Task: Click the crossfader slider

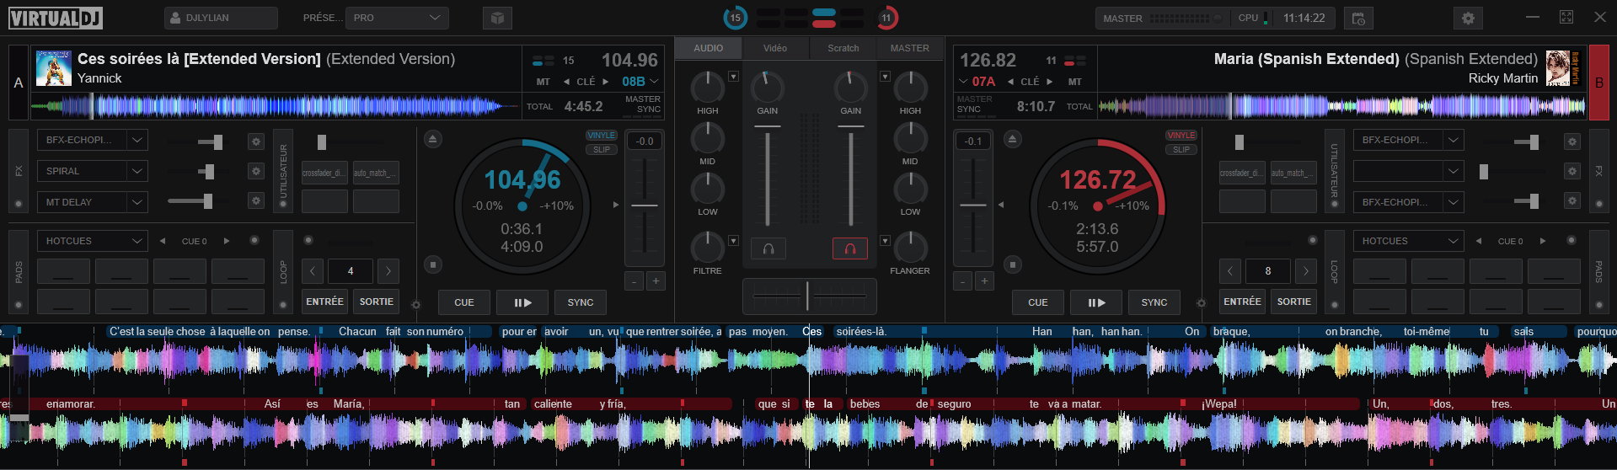Action: pos(808,296)
